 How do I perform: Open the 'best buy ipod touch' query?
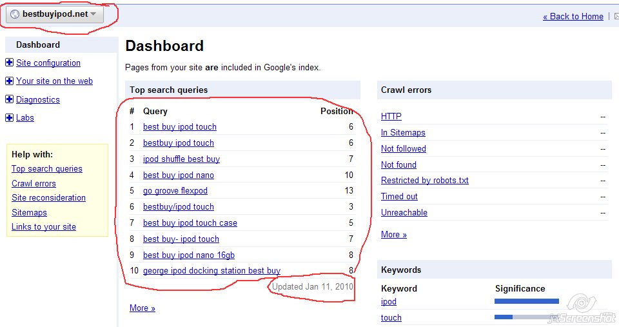[x=179, y=127]
